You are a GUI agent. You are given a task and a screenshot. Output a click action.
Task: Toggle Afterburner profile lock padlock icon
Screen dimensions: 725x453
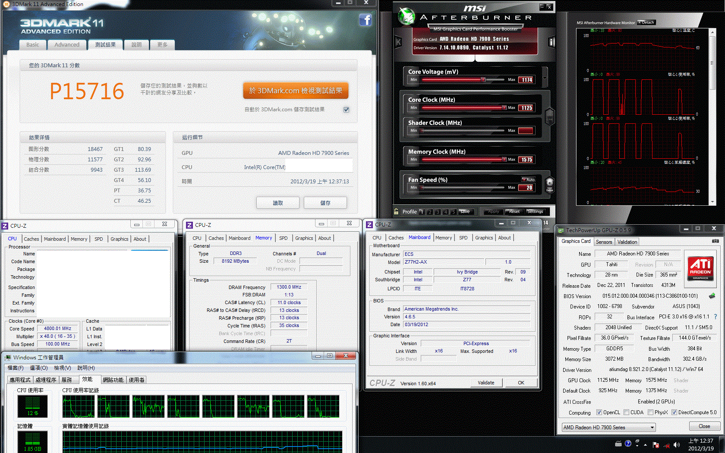(396, 211)
